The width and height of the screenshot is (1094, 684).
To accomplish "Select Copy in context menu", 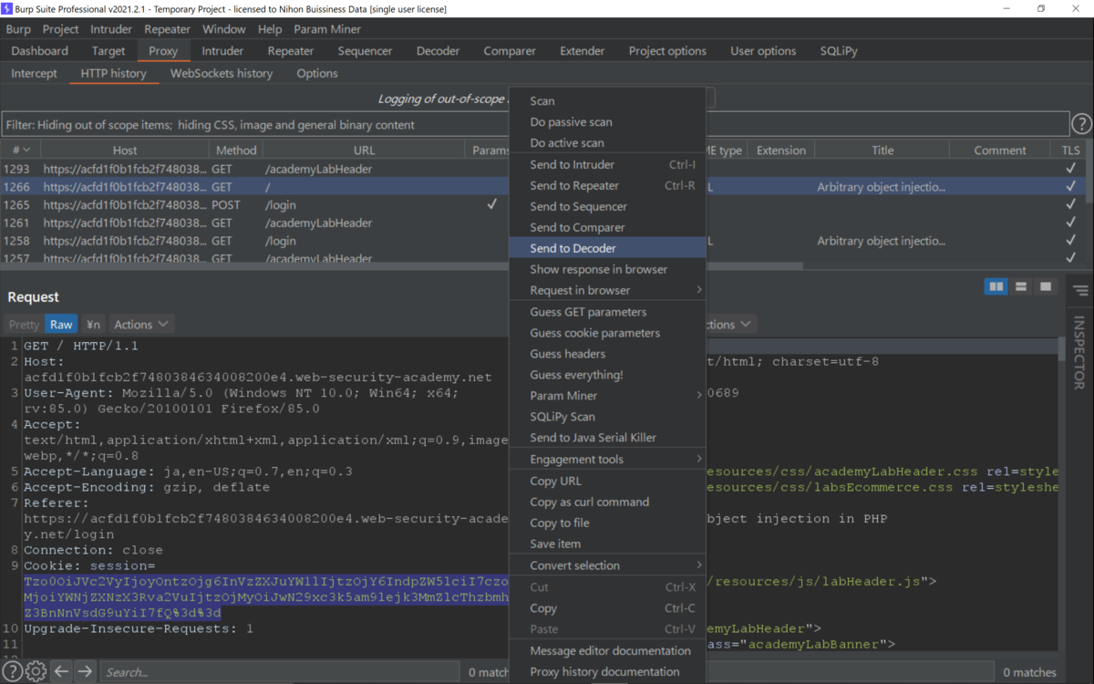I will click(x=608, y=607).
